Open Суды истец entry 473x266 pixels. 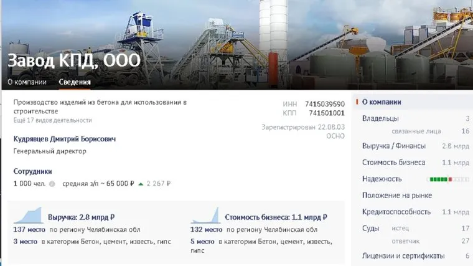[x=400, y=228]
